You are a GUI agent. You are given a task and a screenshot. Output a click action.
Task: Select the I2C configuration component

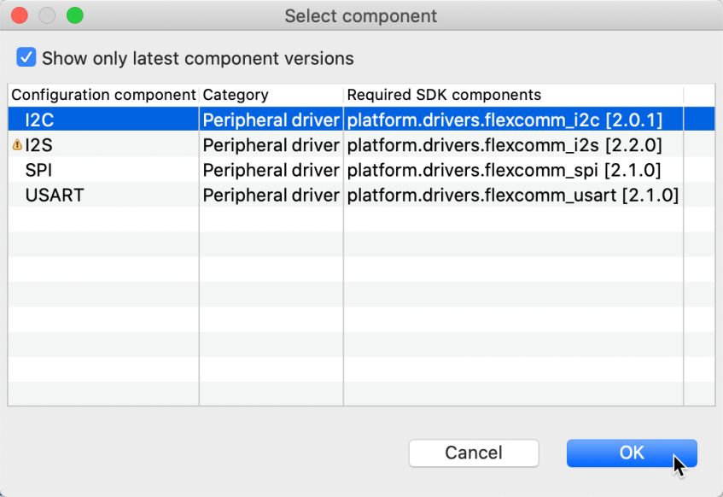tap(39, 120)
